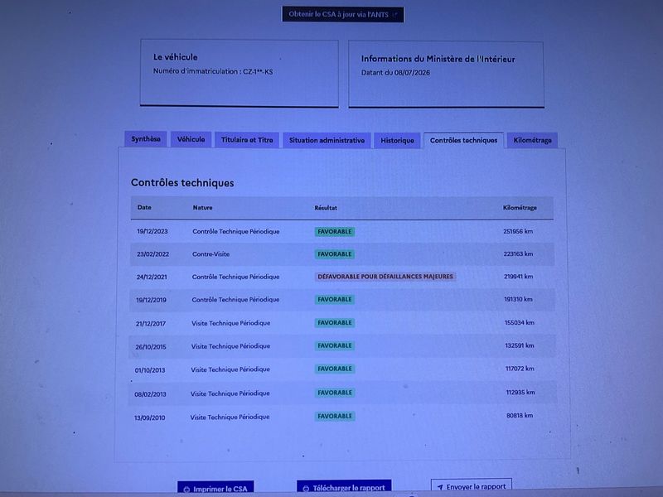The image size is (663, 497).
Task: Click mileage value 223163 km
Action: click(518, 254)
